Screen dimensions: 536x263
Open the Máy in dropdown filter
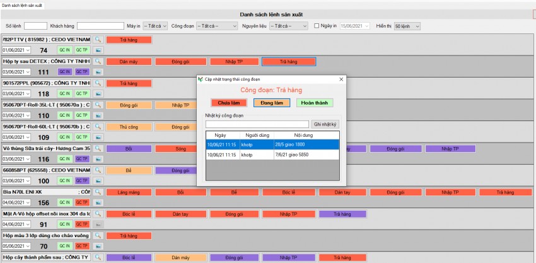point(155,26)
